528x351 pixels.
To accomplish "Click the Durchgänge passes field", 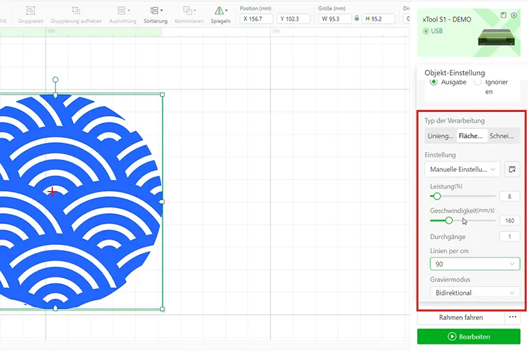I will coord(510,237).
